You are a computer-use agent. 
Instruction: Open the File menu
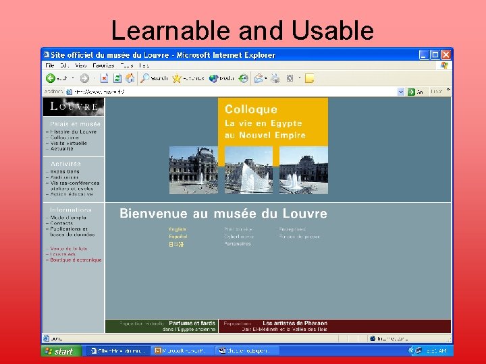pos(49,65)
